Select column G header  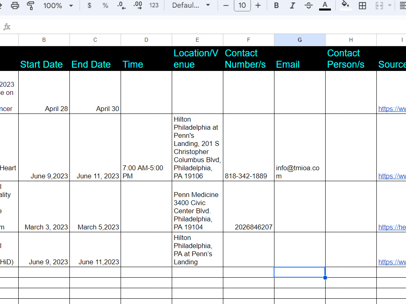point(300,40)
